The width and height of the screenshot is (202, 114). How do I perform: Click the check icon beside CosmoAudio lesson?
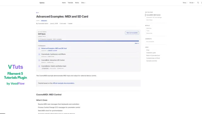[39, 54]
